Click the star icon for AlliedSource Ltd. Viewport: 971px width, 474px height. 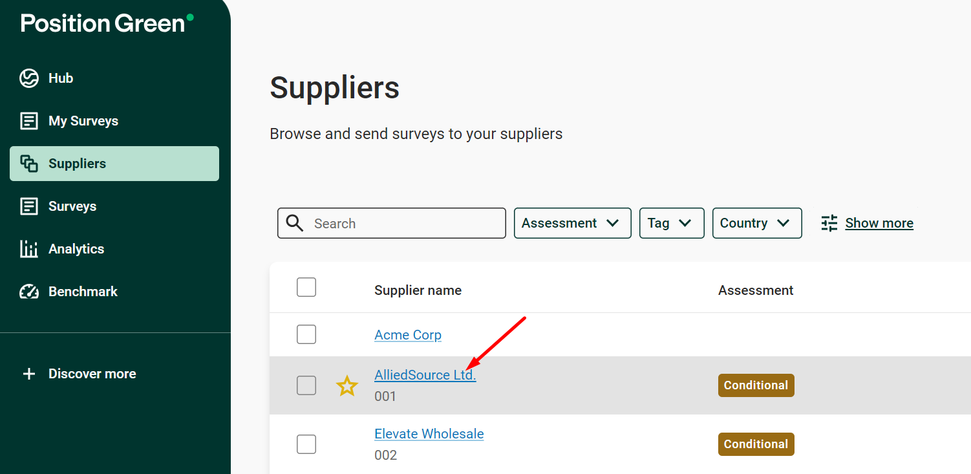(347, 386)
